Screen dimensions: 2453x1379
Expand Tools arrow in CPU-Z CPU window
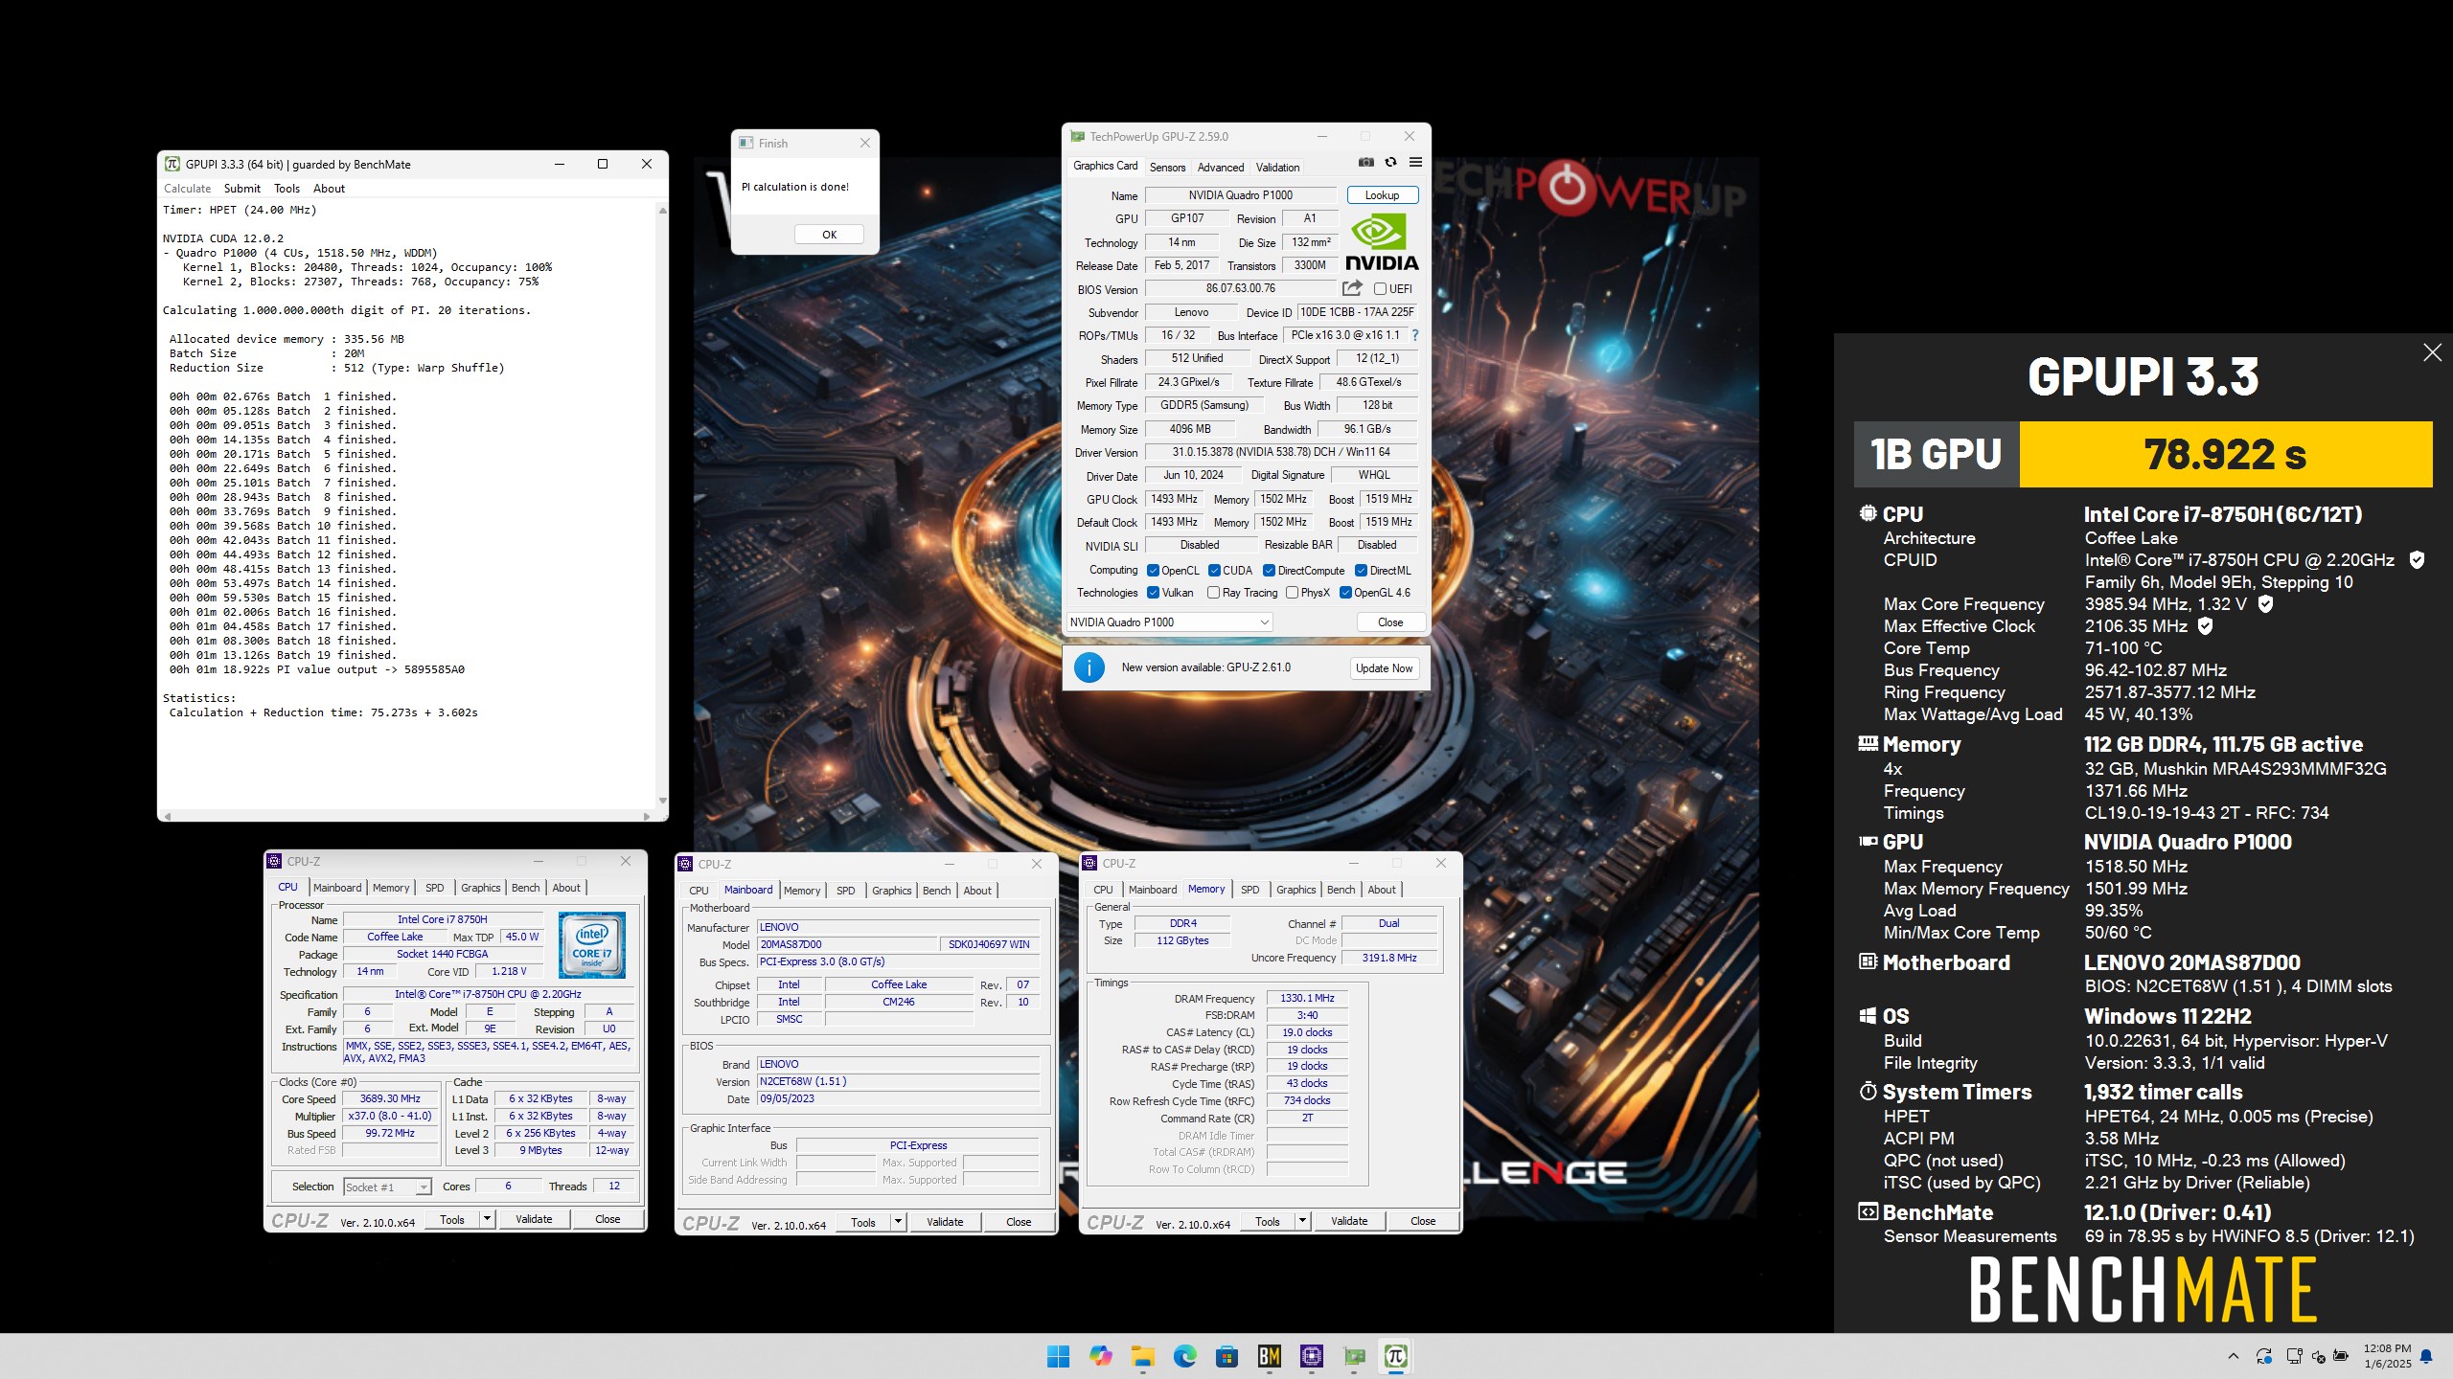487,1219
